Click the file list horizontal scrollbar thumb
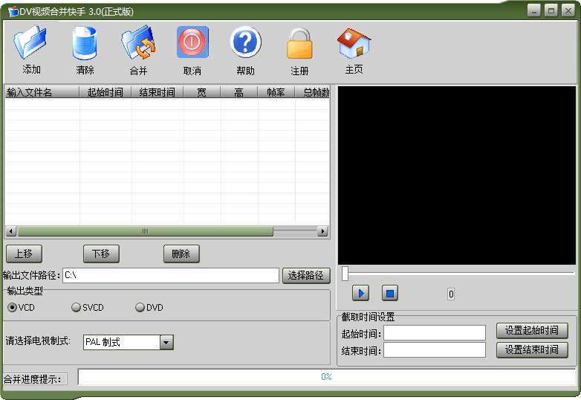This screenshot has width=581, height=400. (146, 231)
